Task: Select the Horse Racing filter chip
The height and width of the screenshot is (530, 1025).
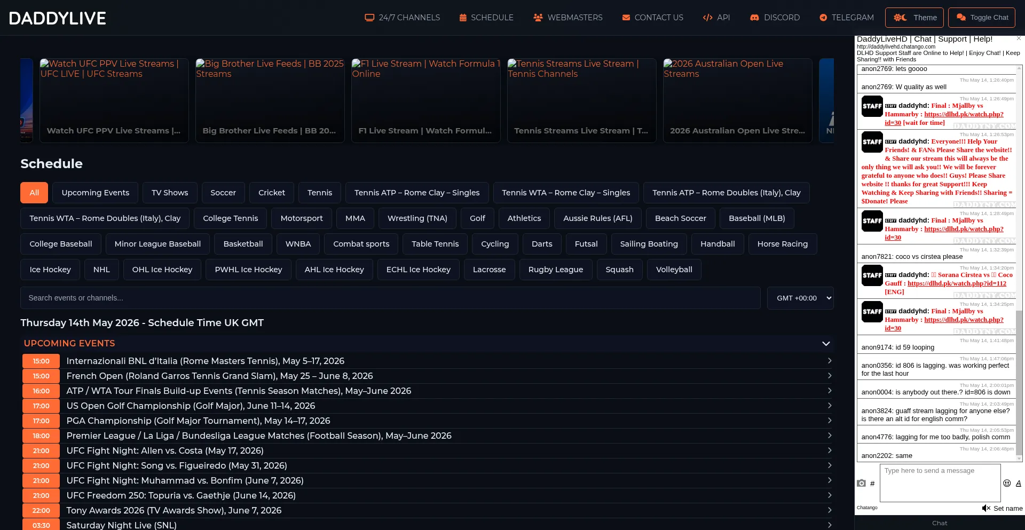Action: 783,244
